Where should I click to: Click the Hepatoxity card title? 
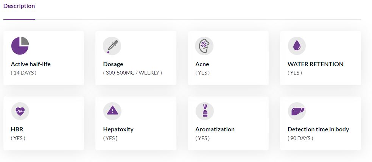[x=118, y=129]
